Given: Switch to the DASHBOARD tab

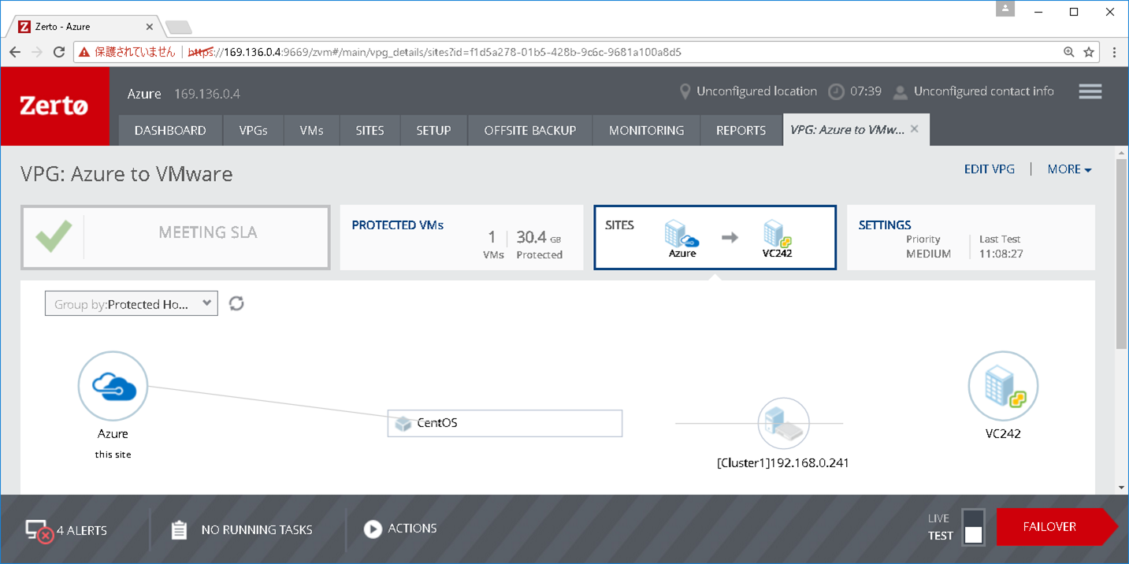Looking at the screenshot, I should point(170,131).
